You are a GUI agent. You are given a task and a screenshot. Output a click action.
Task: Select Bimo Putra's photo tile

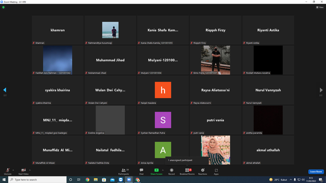[215, 60]
